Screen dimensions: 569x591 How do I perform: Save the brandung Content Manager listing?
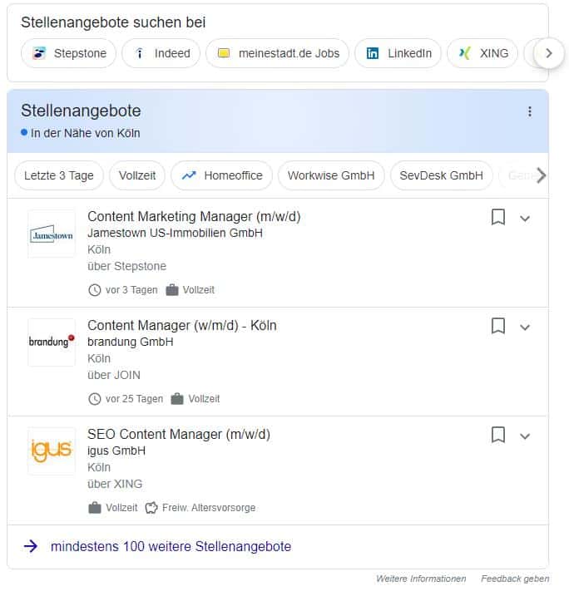click(x=498, y=326)
